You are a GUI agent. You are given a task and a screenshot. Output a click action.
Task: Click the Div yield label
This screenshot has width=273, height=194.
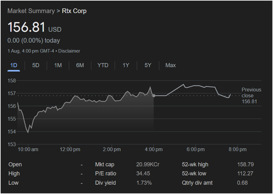click(105, 183)
